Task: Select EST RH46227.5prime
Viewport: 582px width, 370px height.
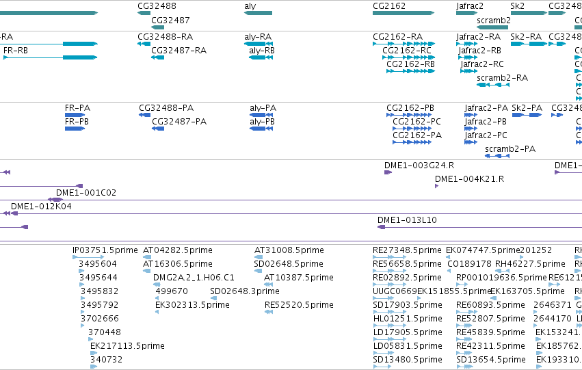Action: [x=502, y=271]
